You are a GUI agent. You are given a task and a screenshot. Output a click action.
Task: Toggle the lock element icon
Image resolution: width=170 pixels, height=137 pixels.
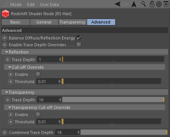(x=152, y=4)
